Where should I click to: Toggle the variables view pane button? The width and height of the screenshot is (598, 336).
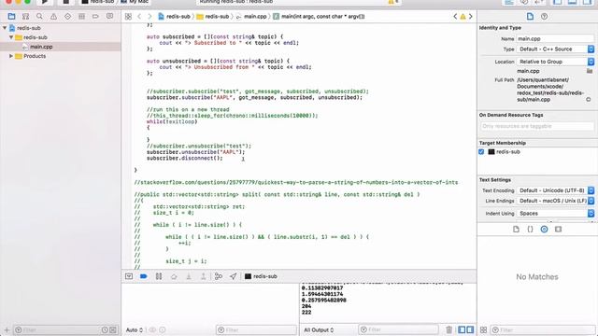tap(462, 329)
